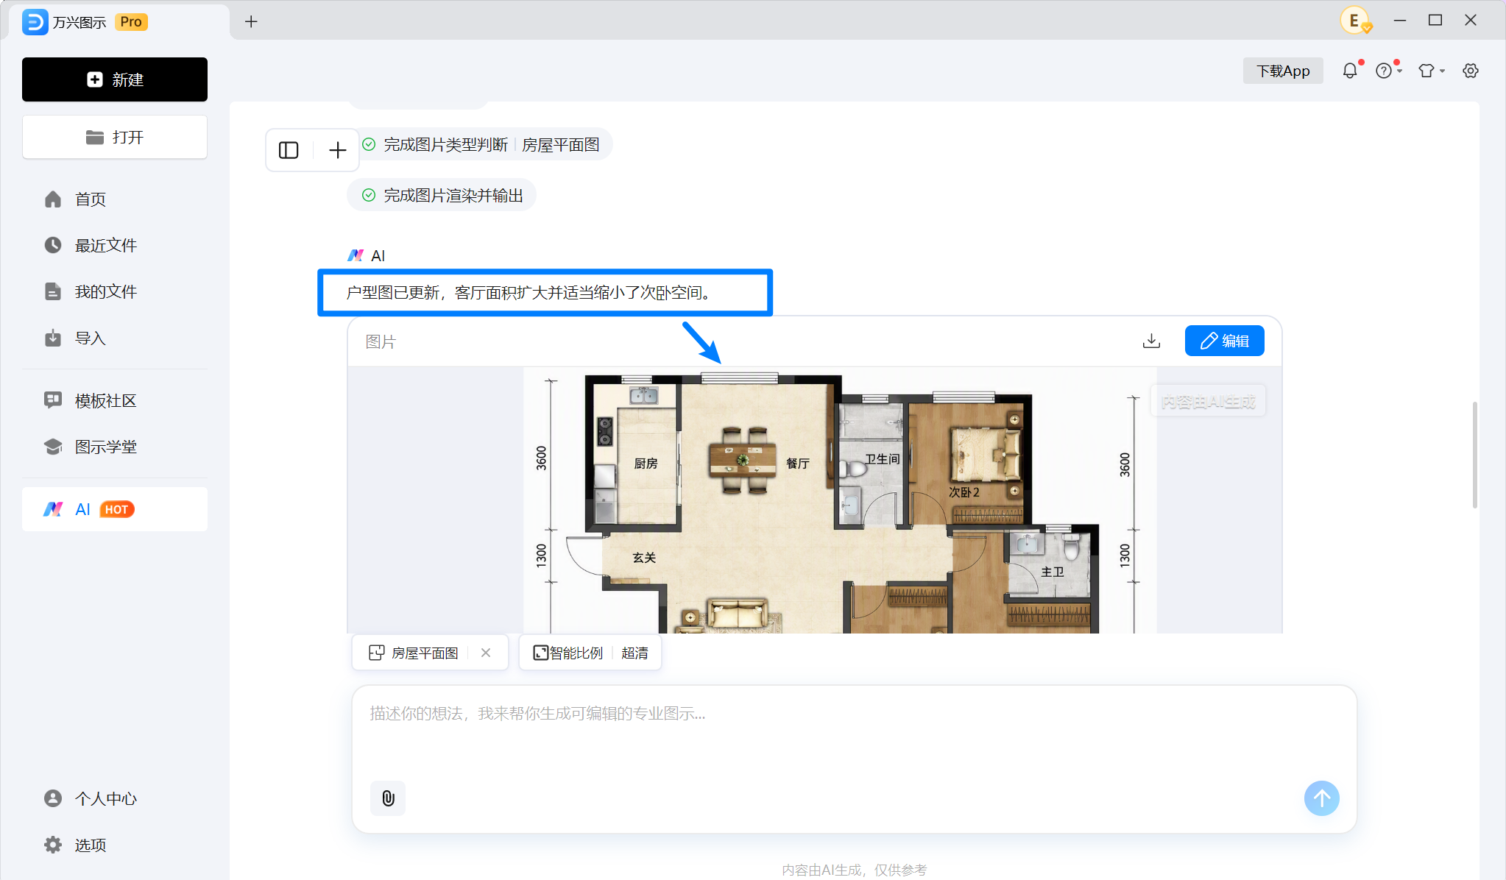Remove the 房屋平面图 tag
The width and height of the screenshot is (1506, 880).
[486, 653]
